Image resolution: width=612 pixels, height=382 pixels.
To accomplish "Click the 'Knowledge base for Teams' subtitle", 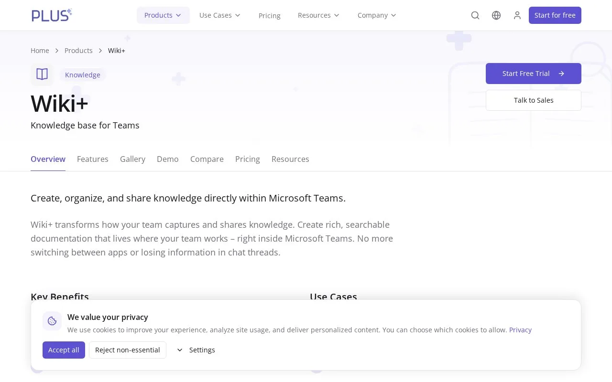I will point(85,126).
